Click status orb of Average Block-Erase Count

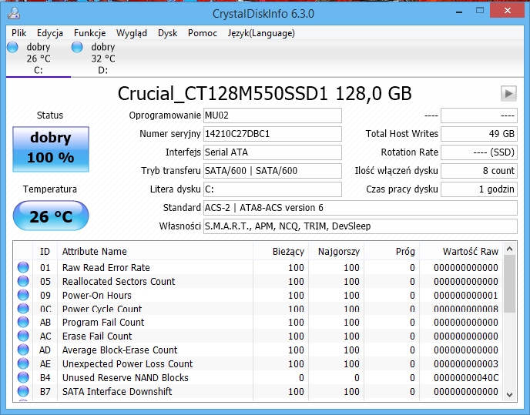23,350
